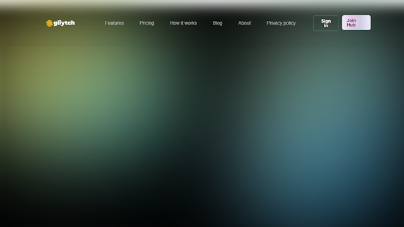Hit the outlined Sign in button

[x=326, y=23]
